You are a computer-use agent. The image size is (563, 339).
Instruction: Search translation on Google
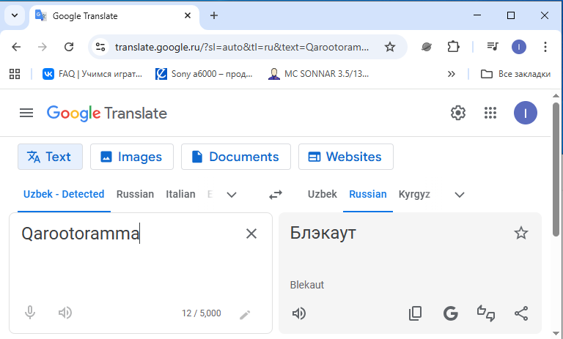(451, 313)
